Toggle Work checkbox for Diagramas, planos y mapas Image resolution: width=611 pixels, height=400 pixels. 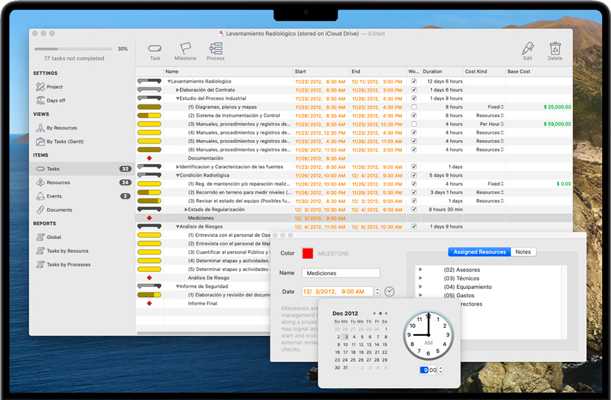click(414, 107)
